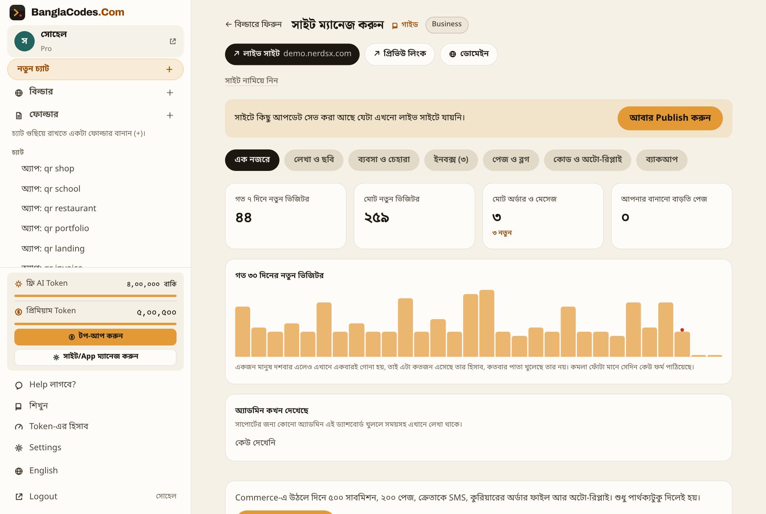Go back via বিল্ডারে ফিরুন link

[x=253, y=24]
